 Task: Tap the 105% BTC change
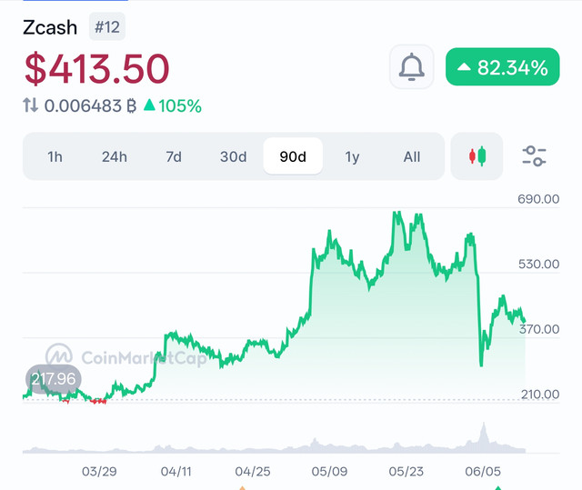tap(173, 106)
